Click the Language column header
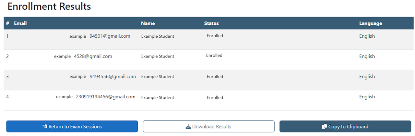Image resolution: width=415 pixels, height=136 pixels. [370, 23]
